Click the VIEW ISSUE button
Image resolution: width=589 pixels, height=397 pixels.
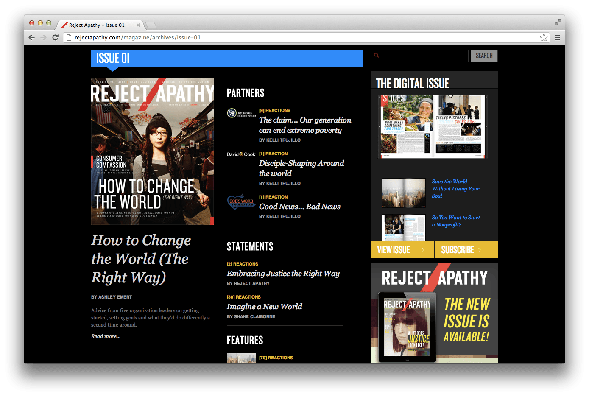[x=402, y=250]
